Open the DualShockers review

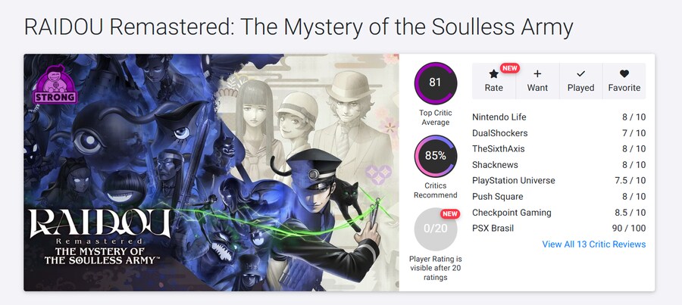click(559, 133)
